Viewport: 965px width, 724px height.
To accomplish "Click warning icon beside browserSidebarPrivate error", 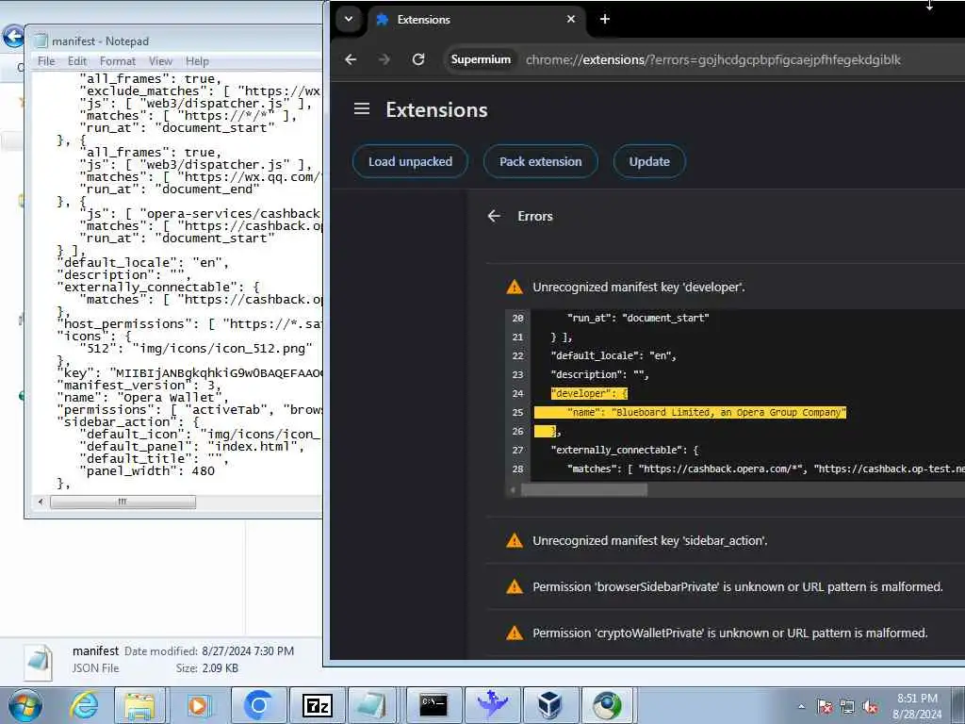I will pyautogui.click(x=515, y=586).
